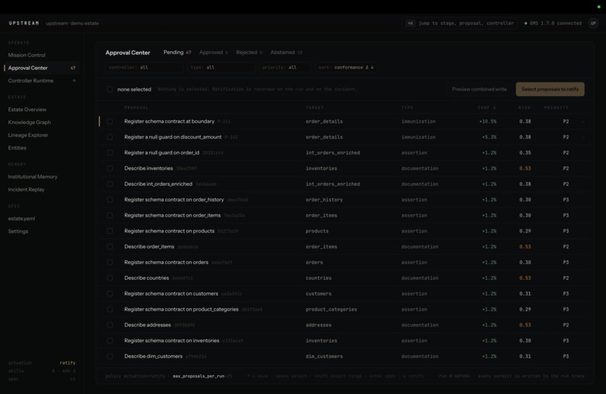Click 'max_proposals_per_run' policy text in footer

coord(198,376)
